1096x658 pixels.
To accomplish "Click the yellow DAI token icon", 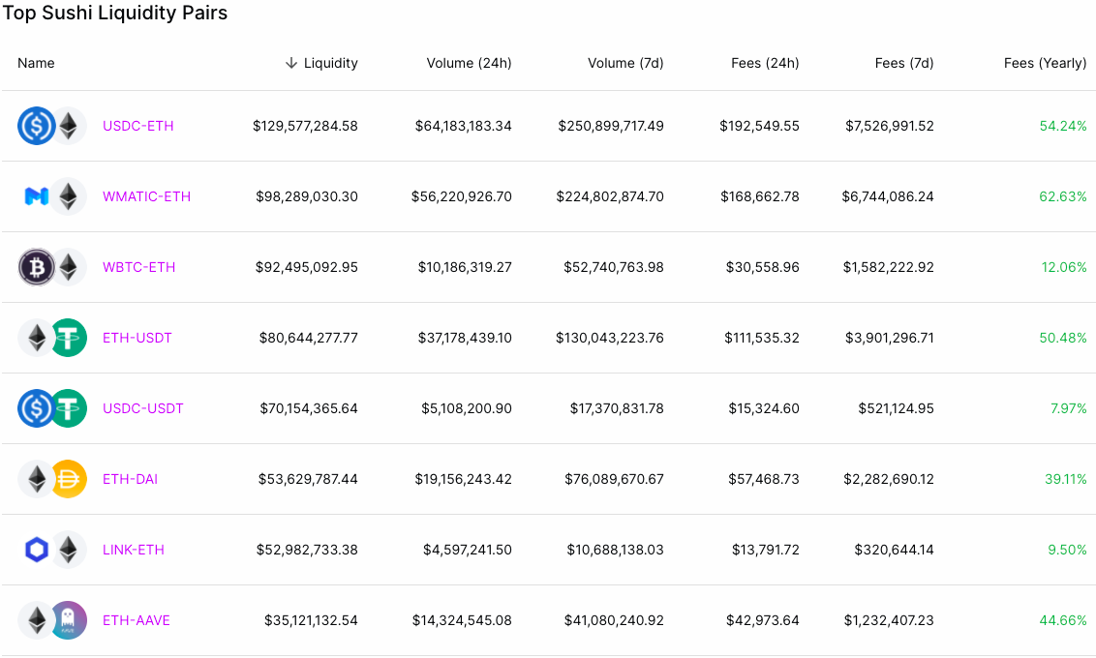I will coord(69,478).
